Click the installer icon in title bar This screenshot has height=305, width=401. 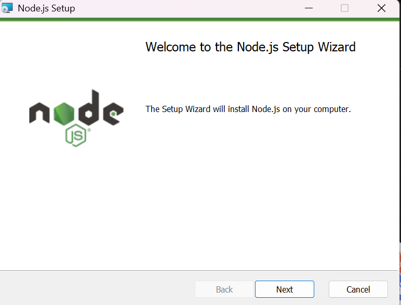coord(7,8)
